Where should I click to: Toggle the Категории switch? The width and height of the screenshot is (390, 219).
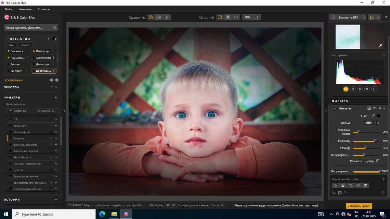[x=54, y=39]
